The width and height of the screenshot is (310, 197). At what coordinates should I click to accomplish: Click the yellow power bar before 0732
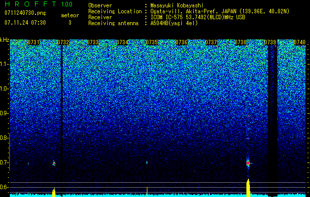click(x=54, y=192)
